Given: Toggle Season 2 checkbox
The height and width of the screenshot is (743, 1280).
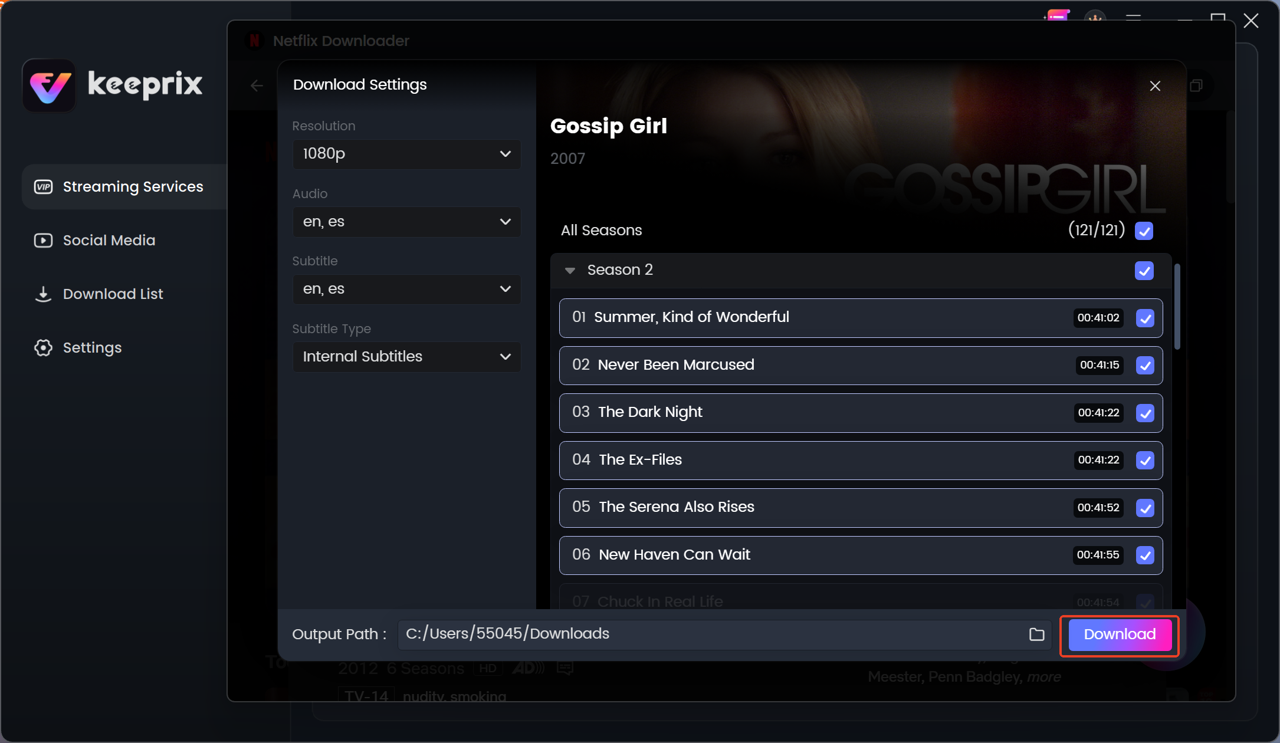Looking at the screenshot, I should coord(1144,271).
